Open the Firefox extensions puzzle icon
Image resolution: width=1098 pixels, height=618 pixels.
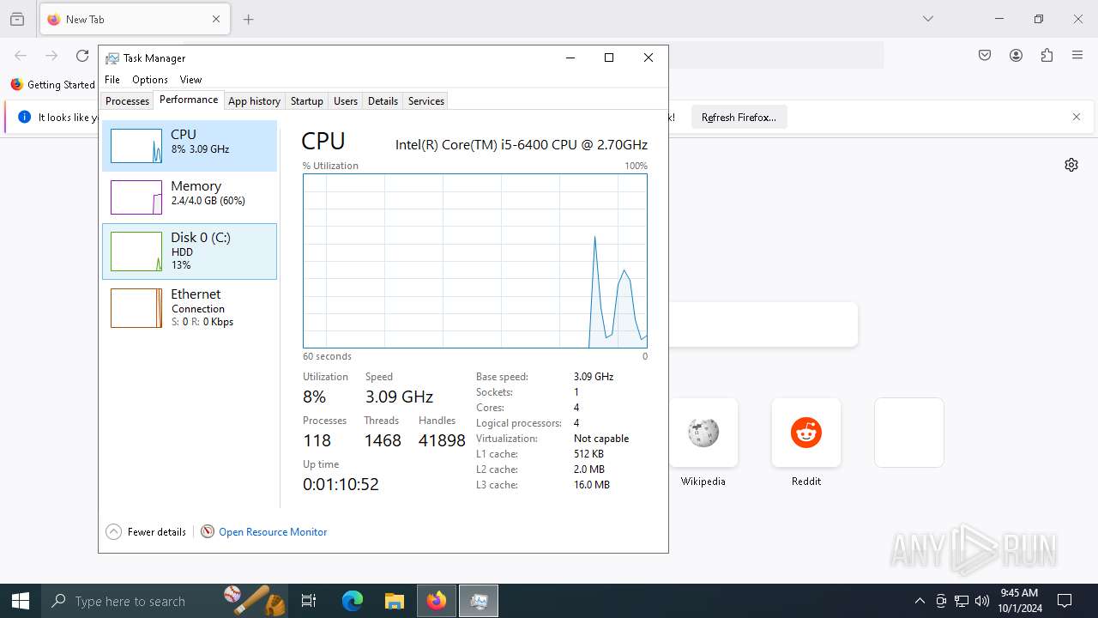1047,56
